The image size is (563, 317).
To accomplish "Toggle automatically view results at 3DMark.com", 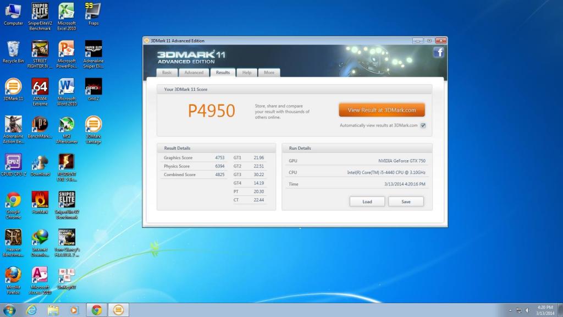I will click(423, 125).
